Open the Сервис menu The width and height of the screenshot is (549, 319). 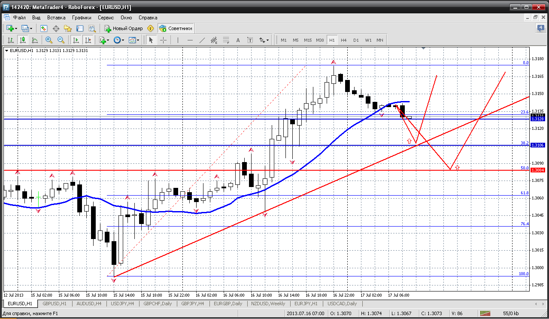[x=106, y=18]
